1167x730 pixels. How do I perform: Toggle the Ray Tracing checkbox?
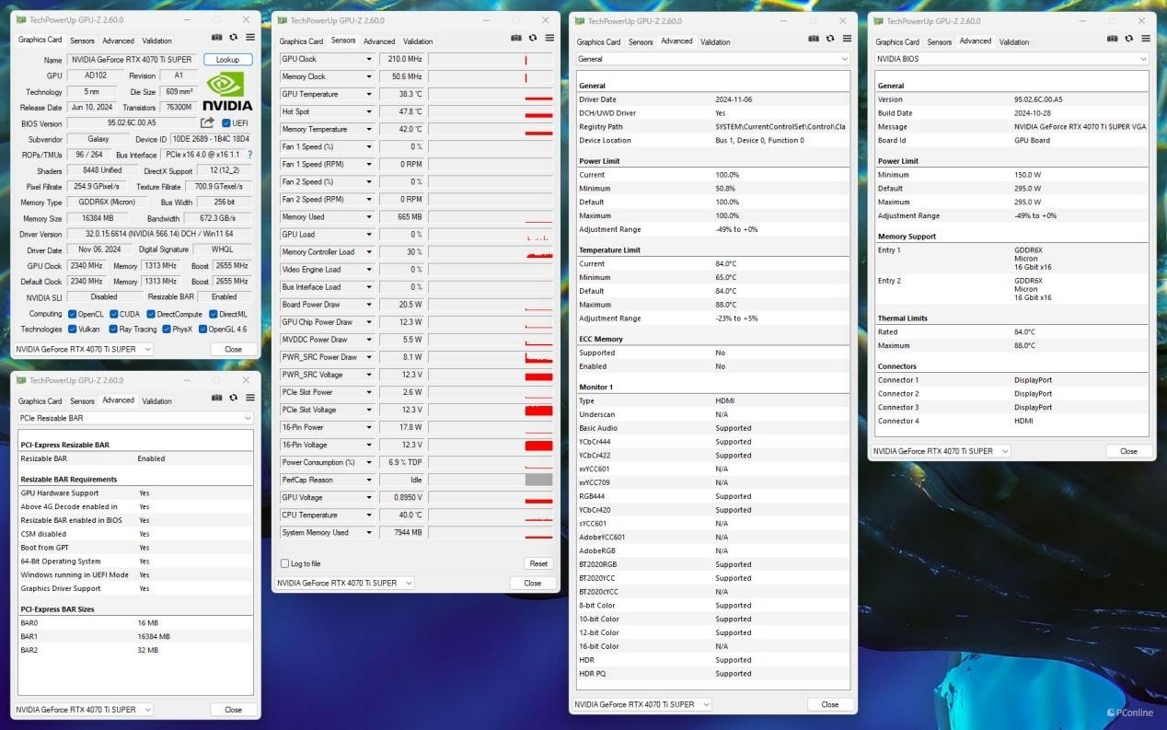[113, 329]
